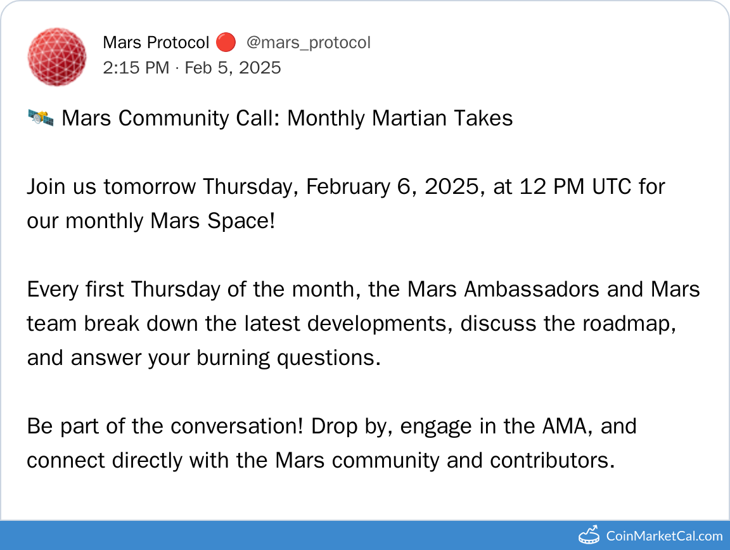Click the red circle emoji beside Mars Protocol
The width and height of the screenshot is (730, 550).
pos(225,43)
